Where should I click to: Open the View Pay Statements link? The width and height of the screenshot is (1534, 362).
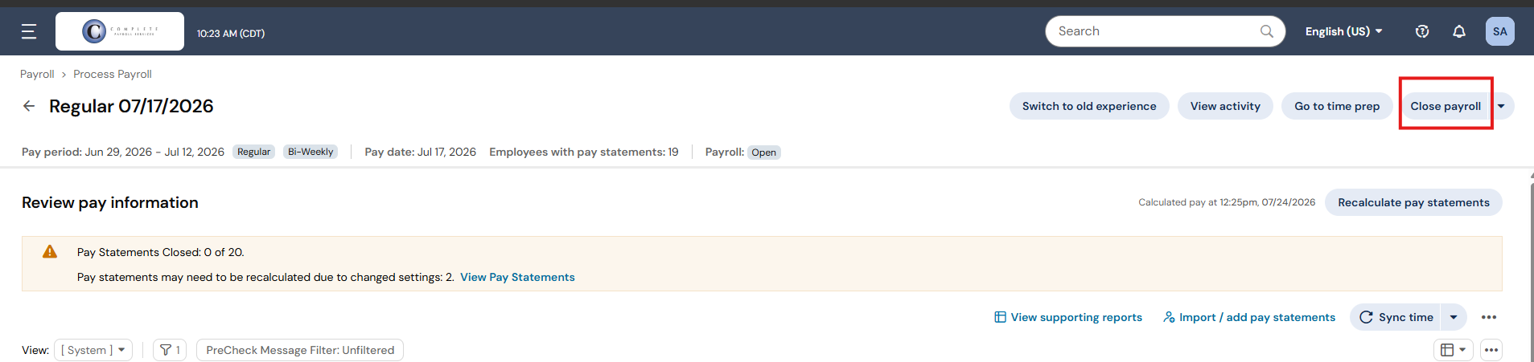click(x=517, y=277)
